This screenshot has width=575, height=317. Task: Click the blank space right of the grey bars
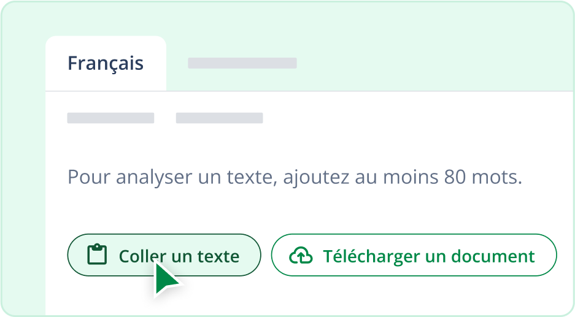[x=417, y=118]
